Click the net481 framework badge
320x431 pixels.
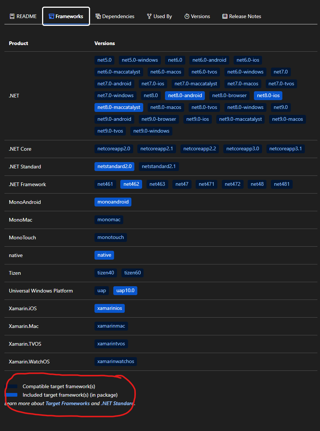point(282,184)
